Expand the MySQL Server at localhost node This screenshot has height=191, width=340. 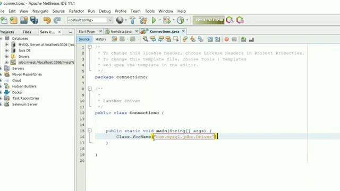coord(7,45)
